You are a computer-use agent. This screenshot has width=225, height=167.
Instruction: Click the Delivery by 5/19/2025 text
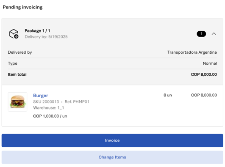pyautogui.click(x=46, y=37)
